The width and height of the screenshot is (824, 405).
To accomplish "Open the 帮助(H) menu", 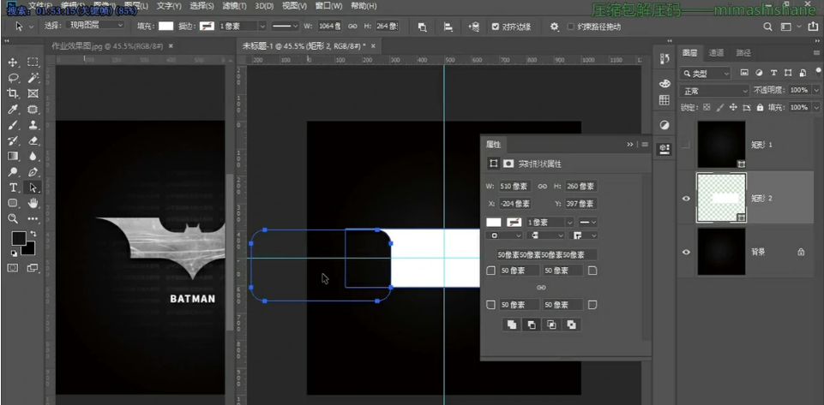I will click(364, 6).
